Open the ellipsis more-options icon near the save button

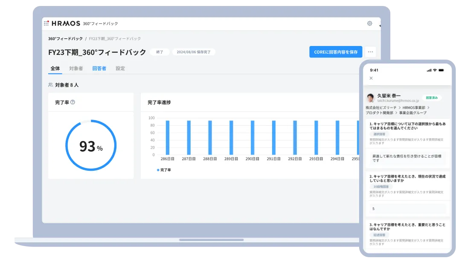(370, 52)
